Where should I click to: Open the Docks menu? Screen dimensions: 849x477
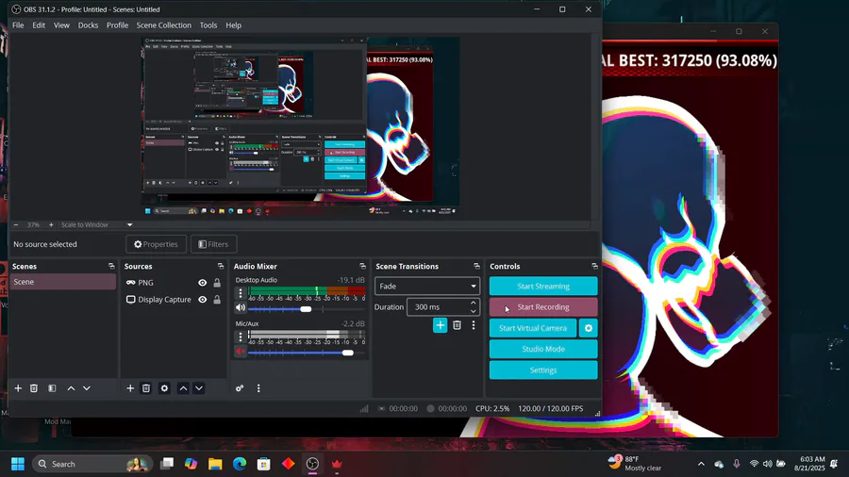pyautogui.click(x=88, y=25)
